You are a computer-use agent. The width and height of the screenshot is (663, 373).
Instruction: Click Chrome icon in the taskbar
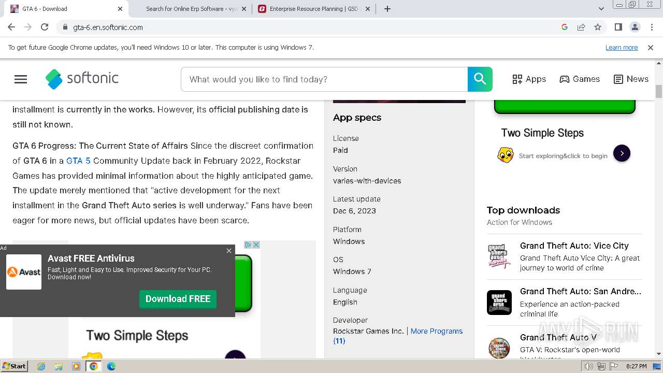tap(94, 366)
